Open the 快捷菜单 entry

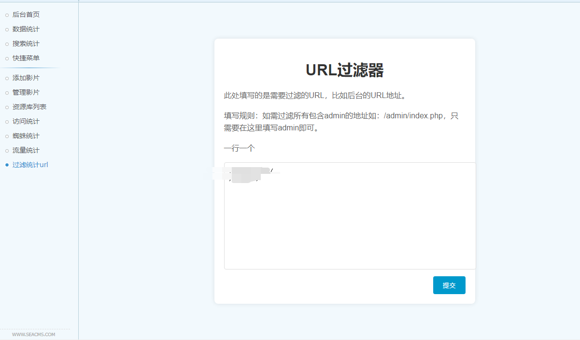(26, 58)
